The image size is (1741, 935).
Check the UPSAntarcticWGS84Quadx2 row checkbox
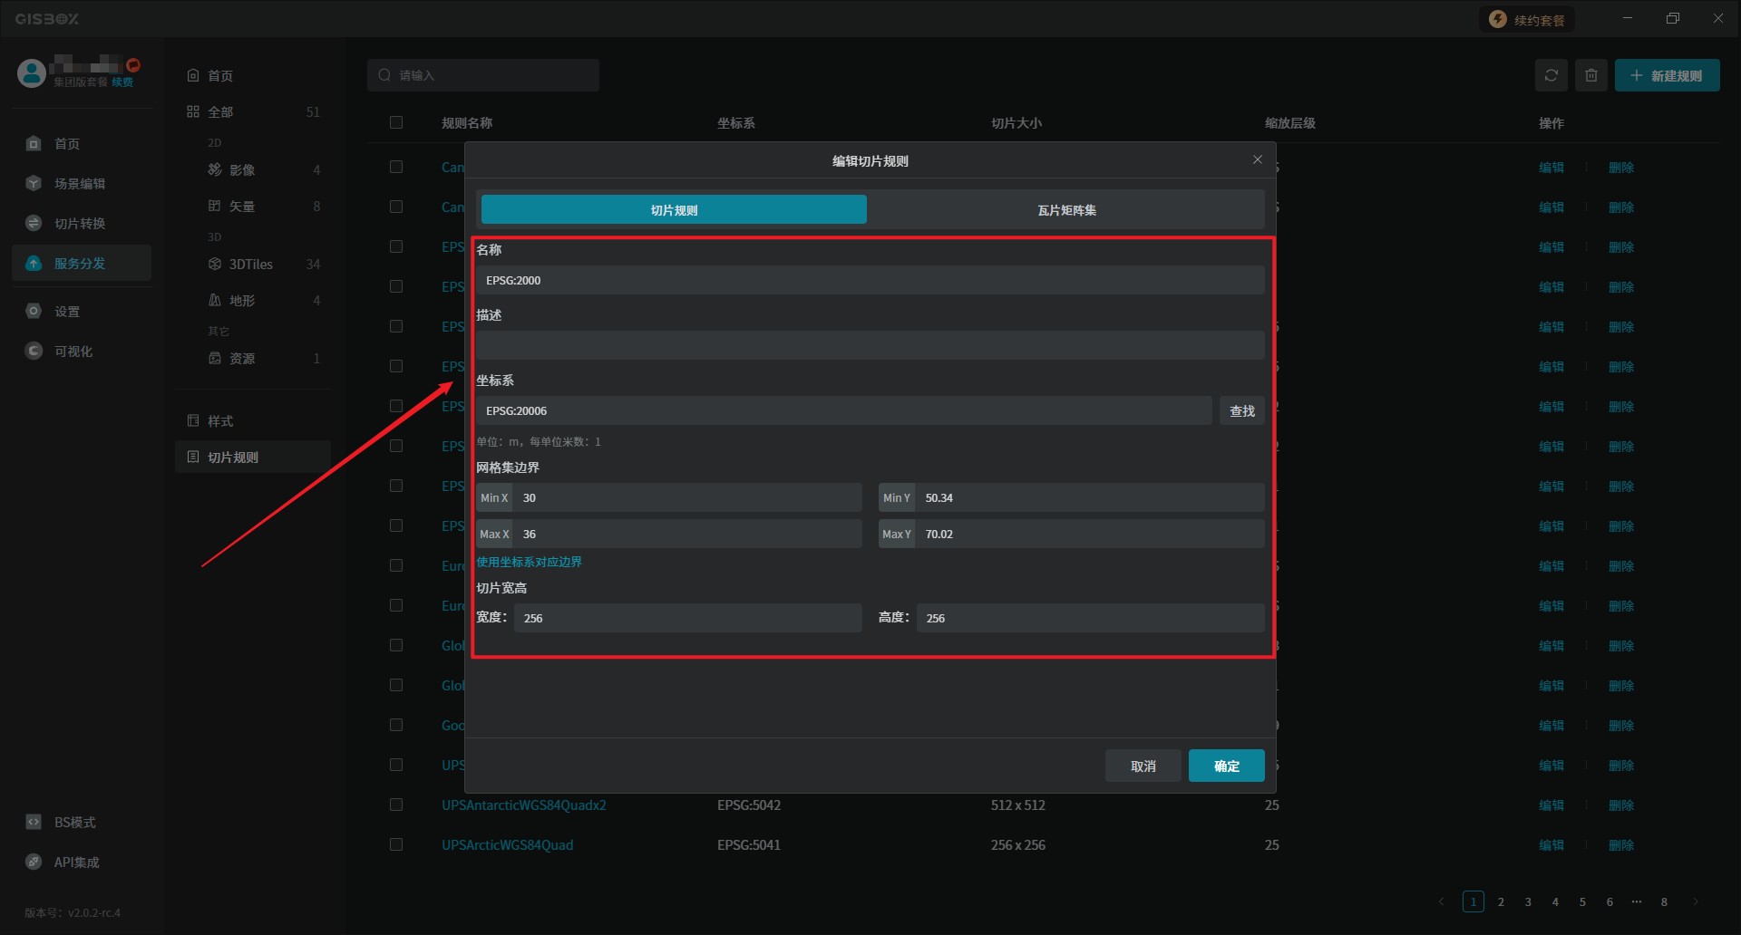[396, 805]
